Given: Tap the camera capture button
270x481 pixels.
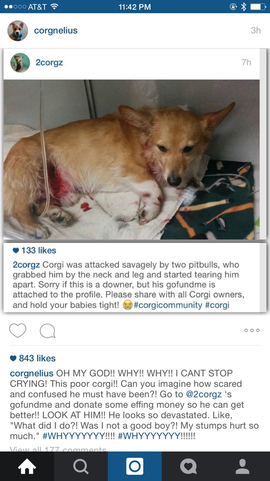Looking at the screenshot, I should [135, 466].
